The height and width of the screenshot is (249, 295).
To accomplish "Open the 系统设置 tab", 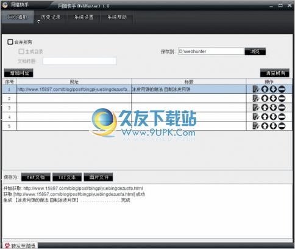I will click(84, 17).
